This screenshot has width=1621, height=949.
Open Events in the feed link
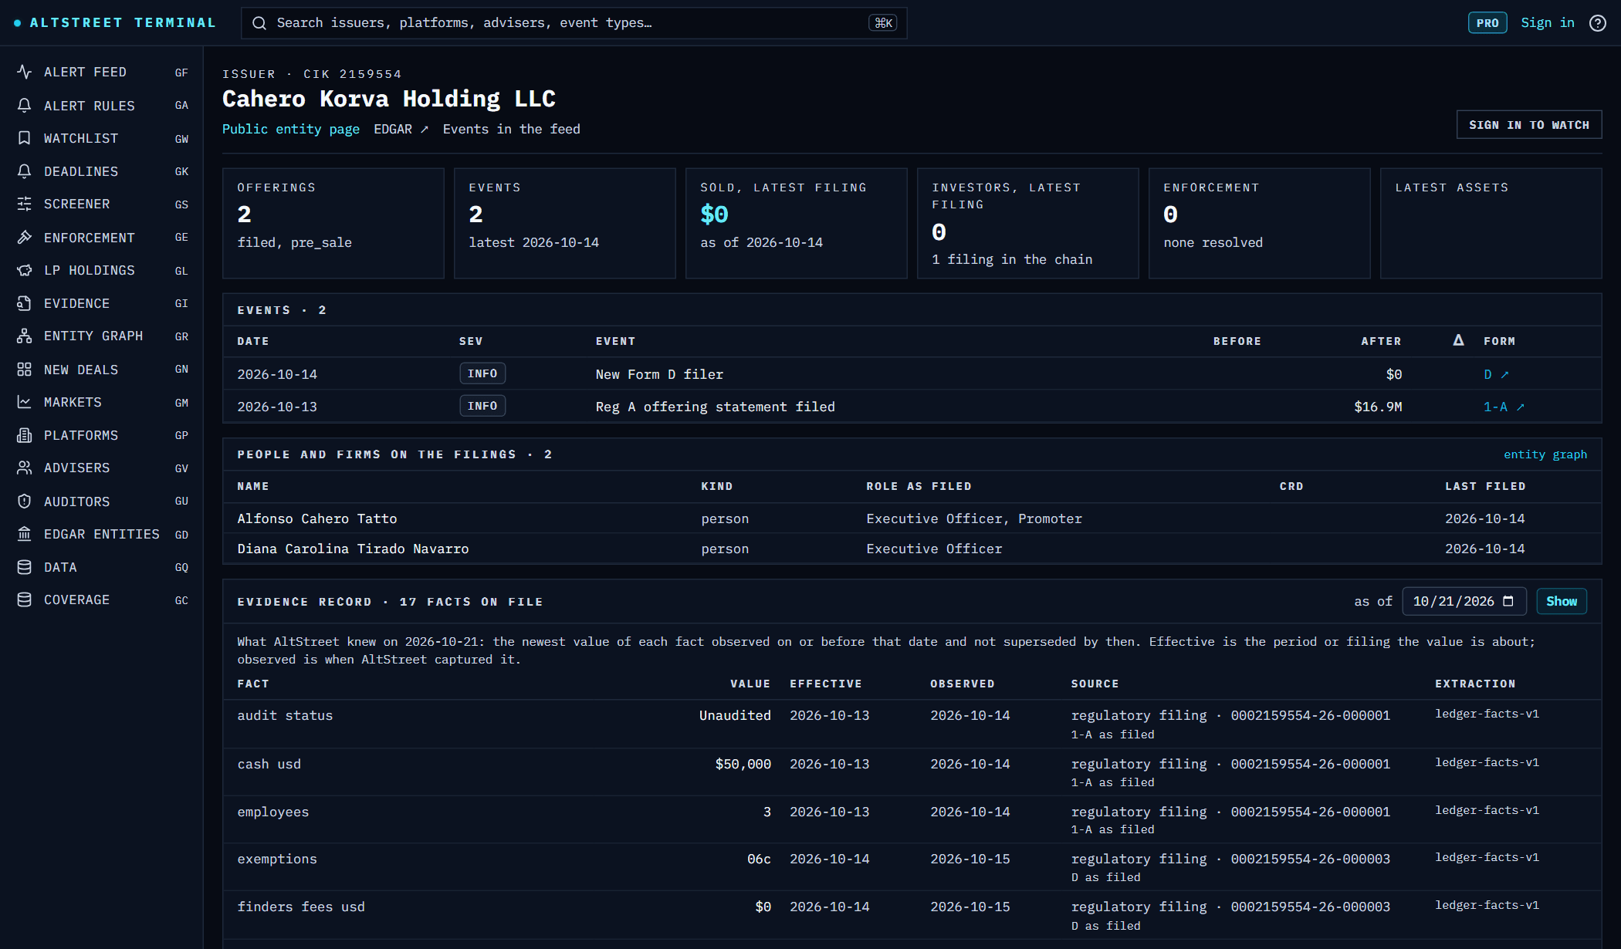tap(511, 129)
